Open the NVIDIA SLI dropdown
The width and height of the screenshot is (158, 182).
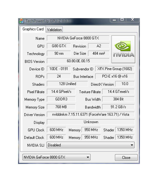pyautogui.click(x=91, y=145)
